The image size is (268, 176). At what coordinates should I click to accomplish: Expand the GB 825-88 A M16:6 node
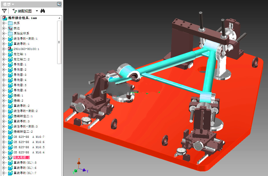click(3, 142)
